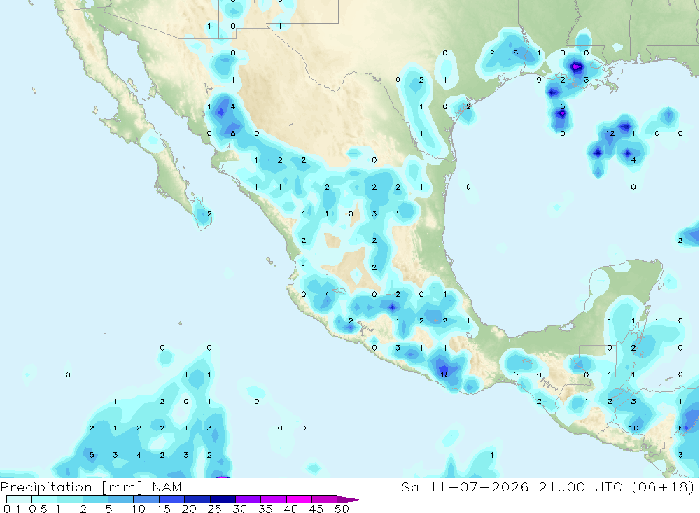Choose the 10–15 mm legend color box
700x513 pixels.
point(146,499)
